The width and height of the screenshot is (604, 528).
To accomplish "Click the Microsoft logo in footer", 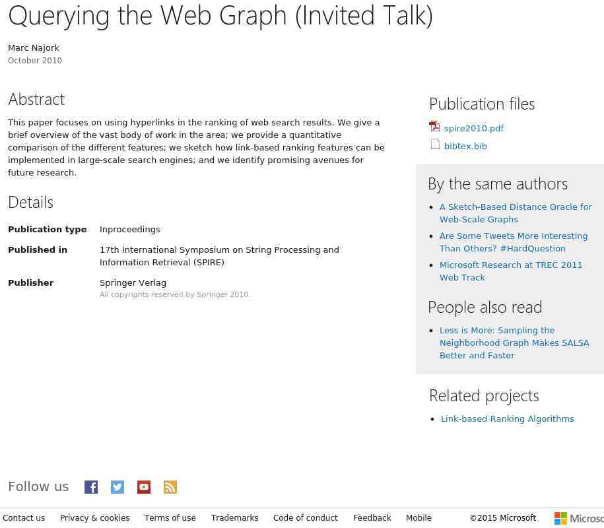I will 579,518.
